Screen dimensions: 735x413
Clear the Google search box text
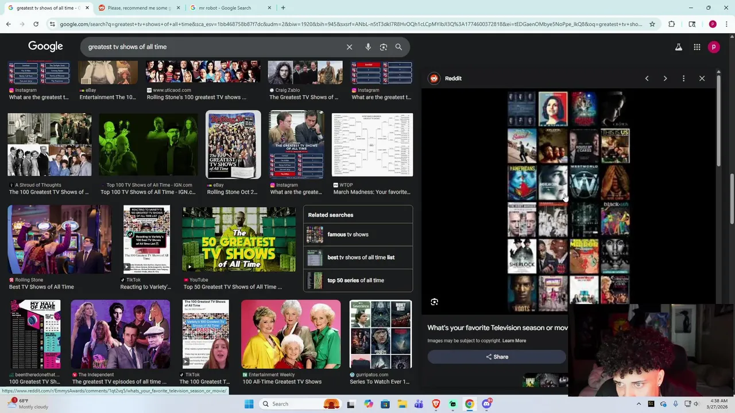coord(349,47)
